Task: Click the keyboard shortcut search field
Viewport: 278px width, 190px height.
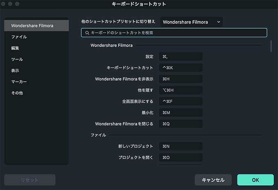Action: (174, 33)
